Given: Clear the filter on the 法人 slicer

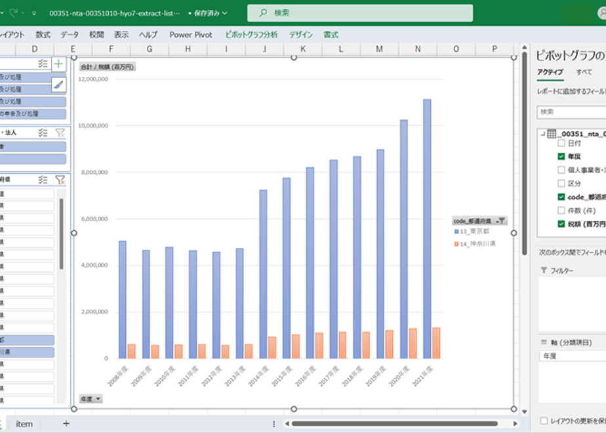Looking at the screenshot, I should point(60,133).
